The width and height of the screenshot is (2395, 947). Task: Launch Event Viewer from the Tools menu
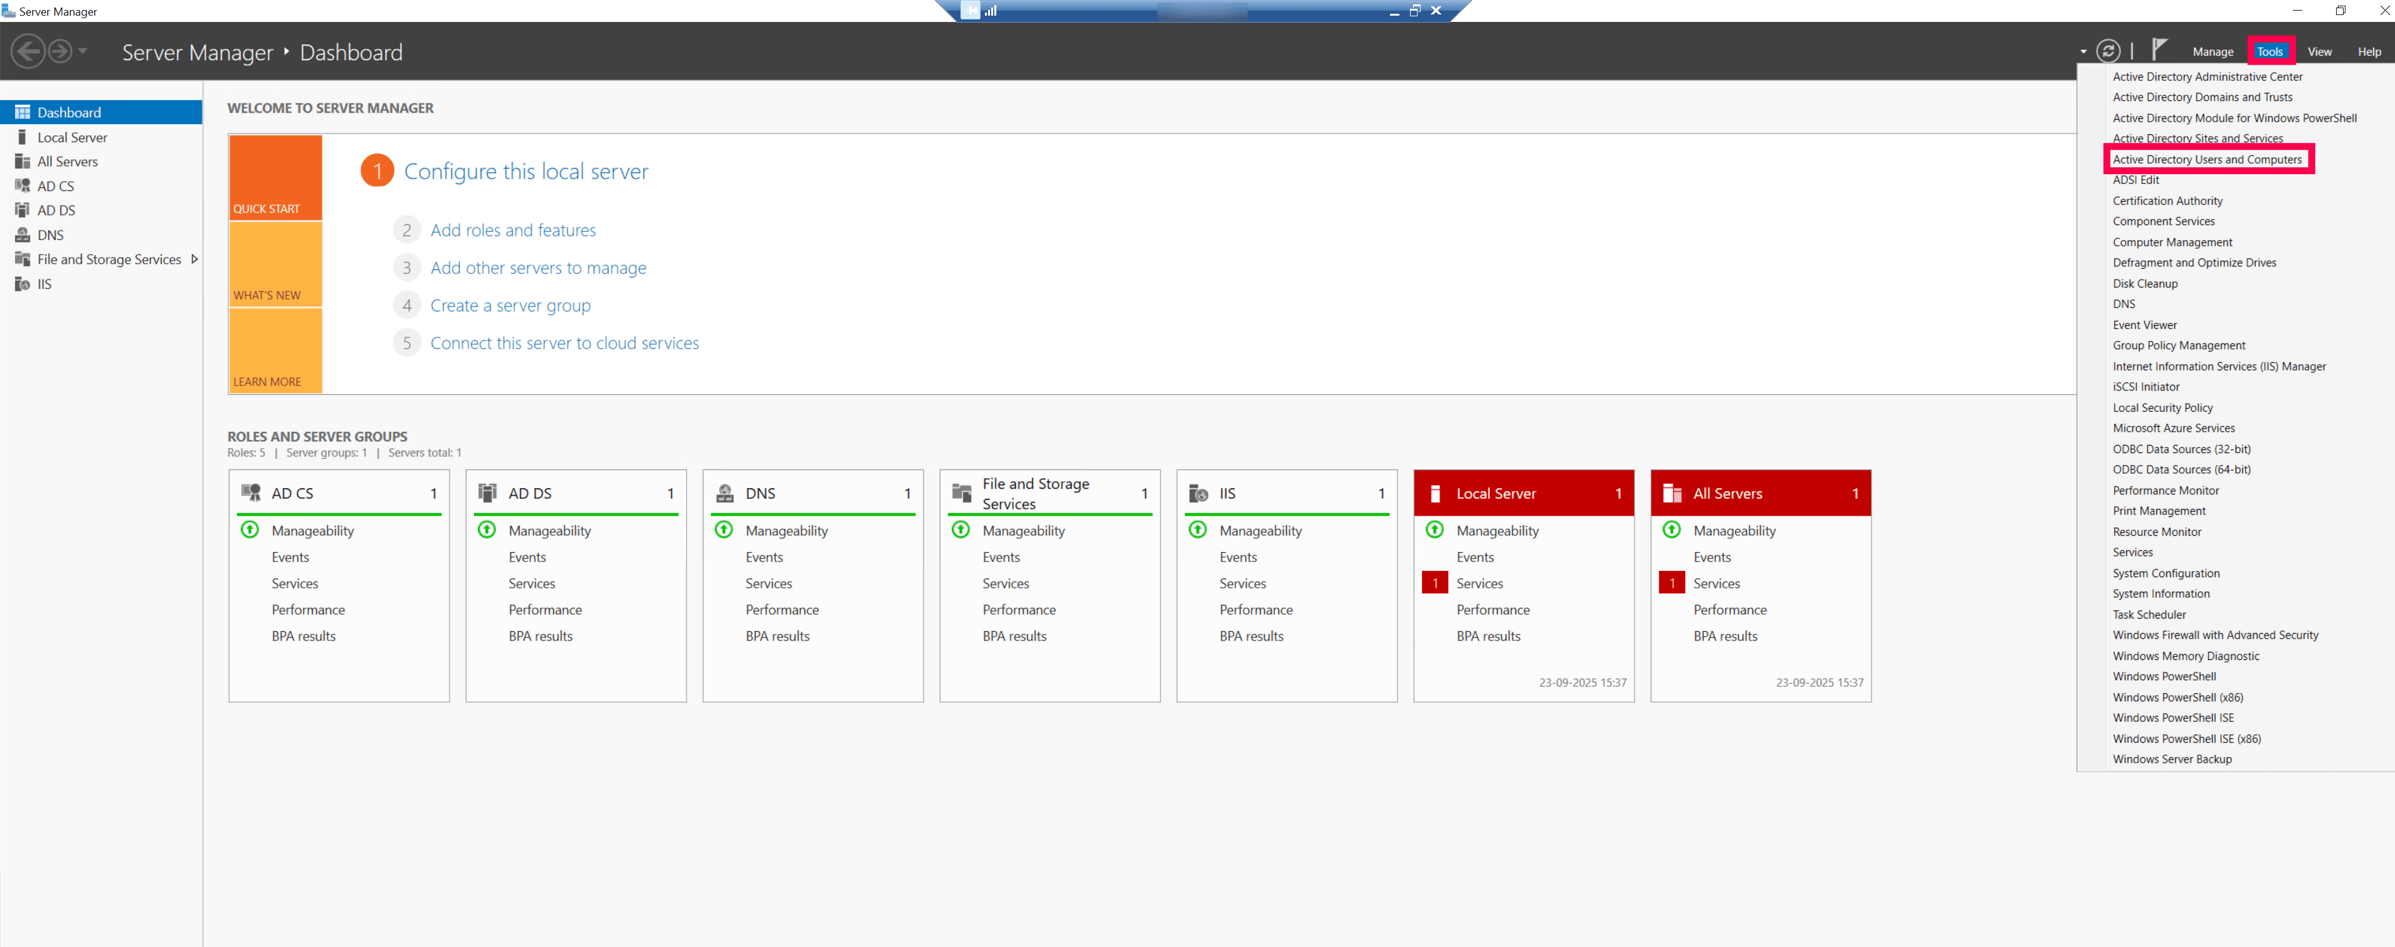click(x=2145, y=325)
